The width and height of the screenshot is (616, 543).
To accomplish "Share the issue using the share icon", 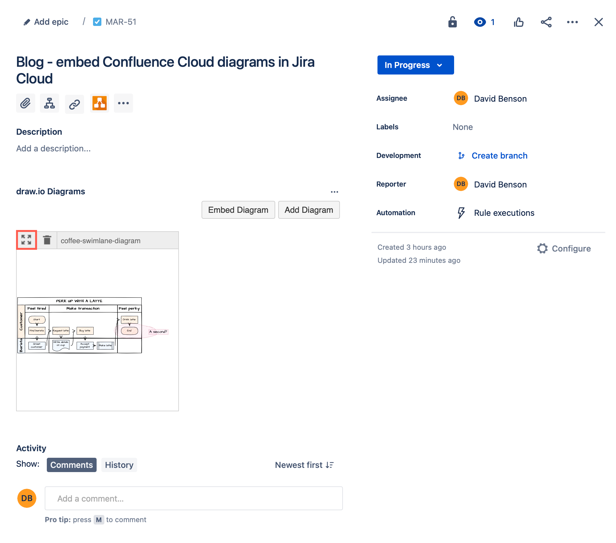I will 547,22.
